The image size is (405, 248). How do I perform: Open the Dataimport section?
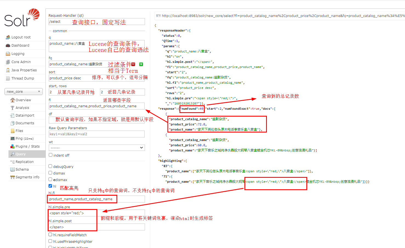tap(25, 115)
